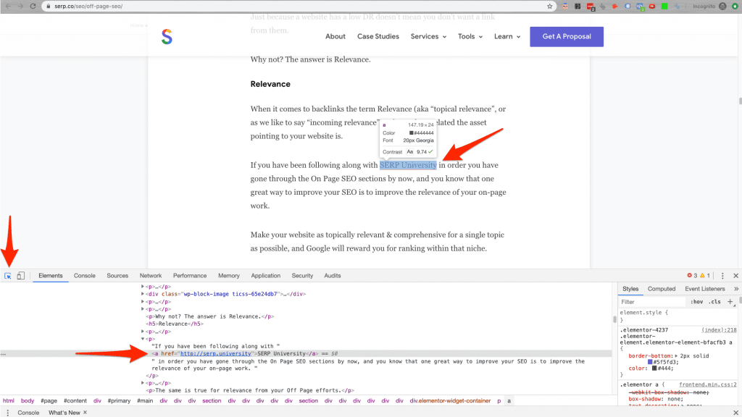Close the What's New drawer tab
The width and height of the screenshot is (742, 417).
(x=86, y=412)
